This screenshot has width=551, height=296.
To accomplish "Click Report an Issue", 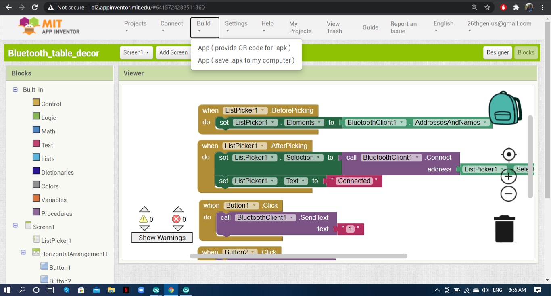I will pos(403,27).
